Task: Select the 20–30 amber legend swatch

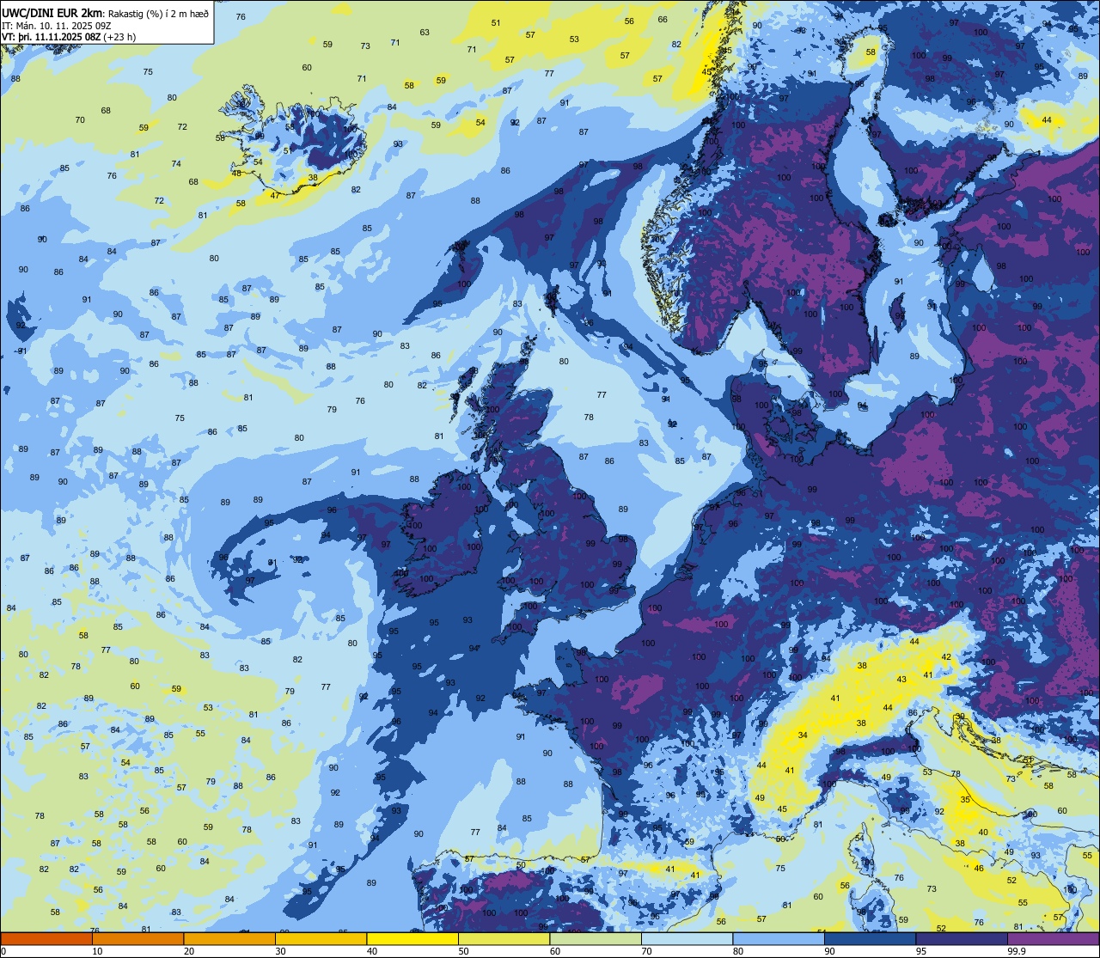Action: [229, 938]
